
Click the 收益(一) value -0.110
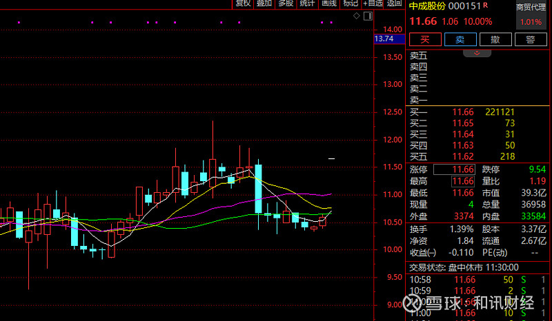coord(461,253)
